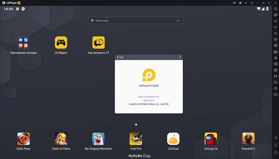Screen dimensions: 279x159
Task: Click the magnifier icon in search bar
Action: coord(178,20)
